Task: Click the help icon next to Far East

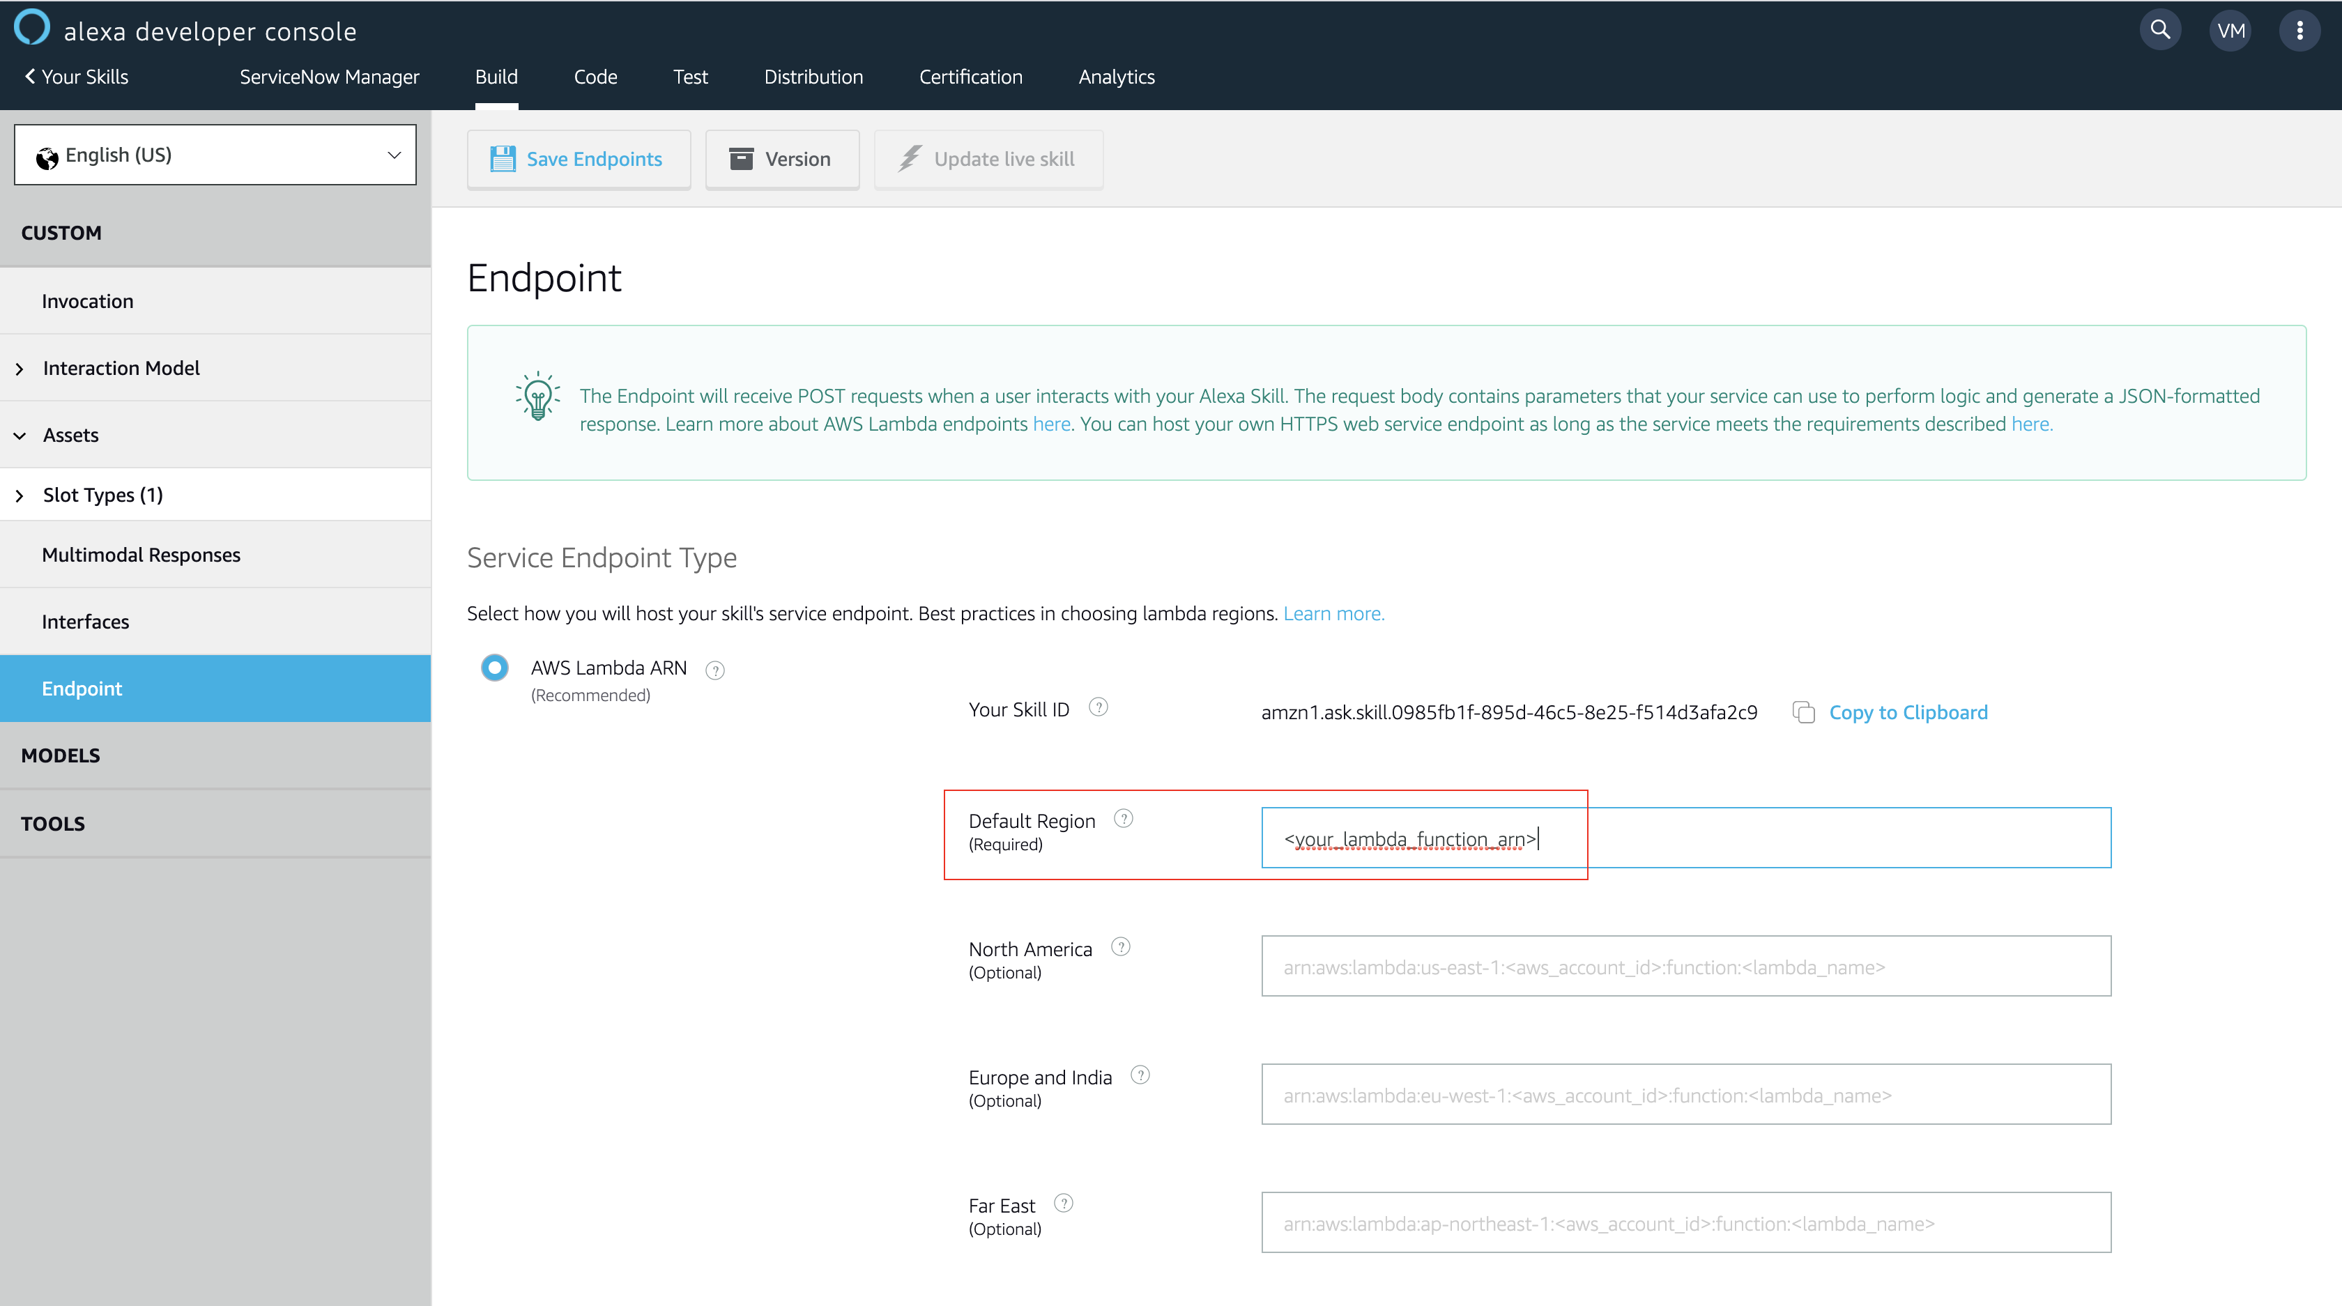Action: pos(1064,1204)
